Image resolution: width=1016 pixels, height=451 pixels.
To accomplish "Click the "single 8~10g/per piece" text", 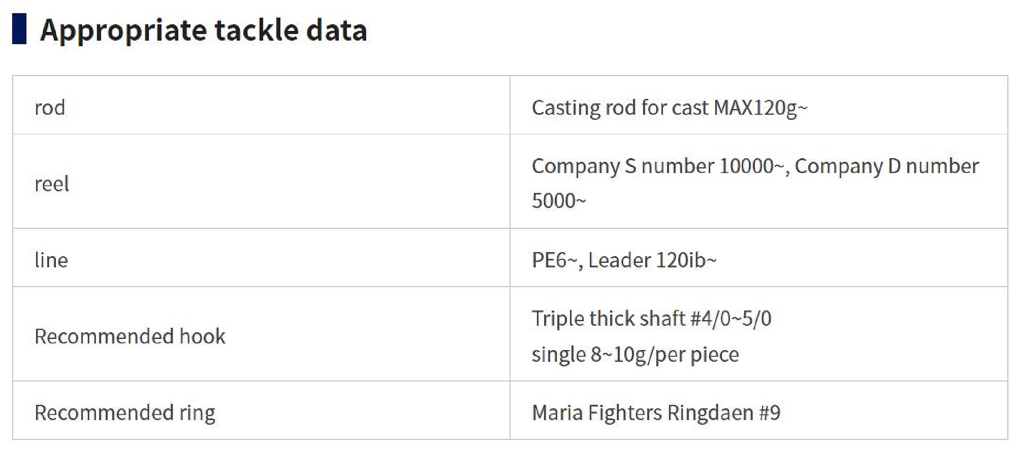I will [x=635, y=354].
